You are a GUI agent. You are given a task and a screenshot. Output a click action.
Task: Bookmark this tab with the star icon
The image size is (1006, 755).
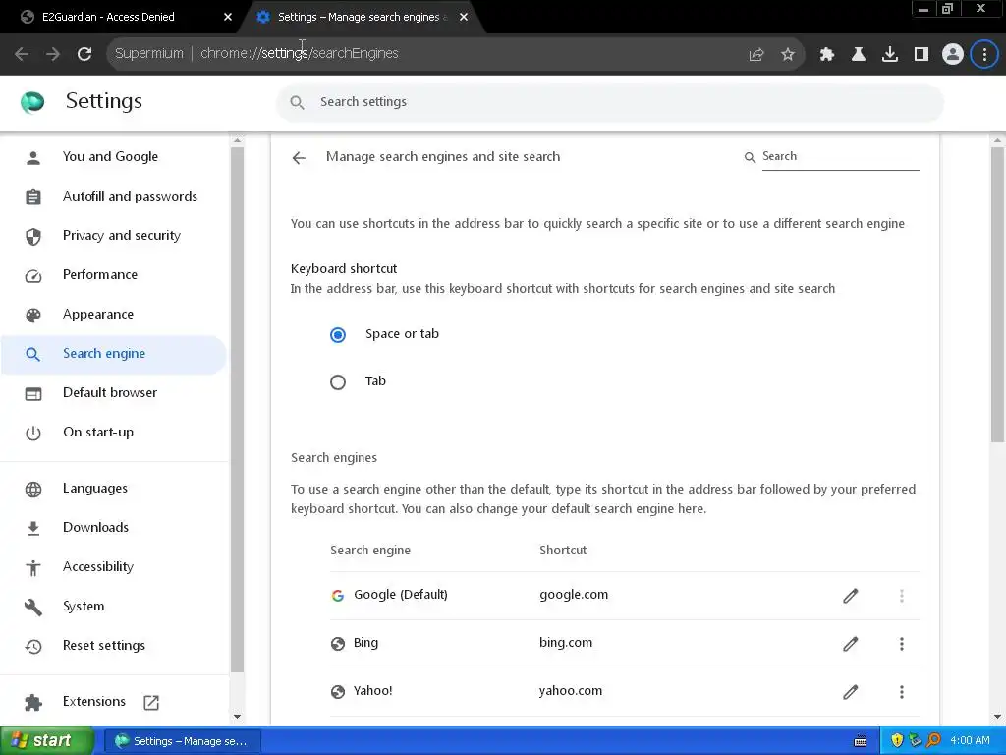point(788,55)
